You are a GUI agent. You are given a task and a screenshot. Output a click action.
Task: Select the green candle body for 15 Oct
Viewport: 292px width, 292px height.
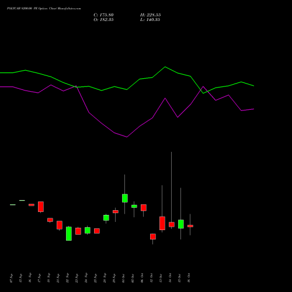[181, 224]
